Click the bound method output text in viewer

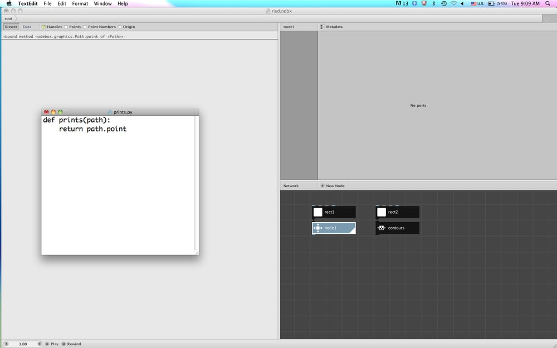pyautogui.click(x=63, y=36)
